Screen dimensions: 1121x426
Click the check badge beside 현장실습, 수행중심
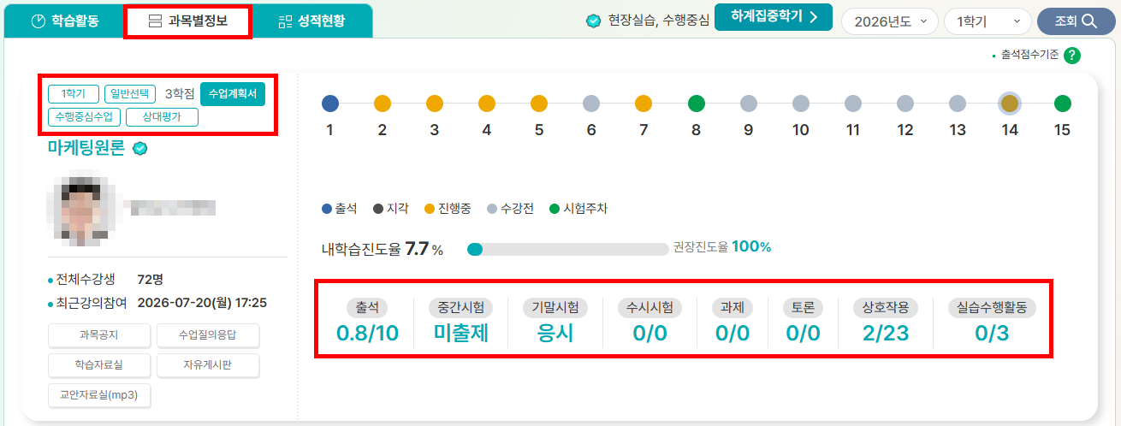594,21
